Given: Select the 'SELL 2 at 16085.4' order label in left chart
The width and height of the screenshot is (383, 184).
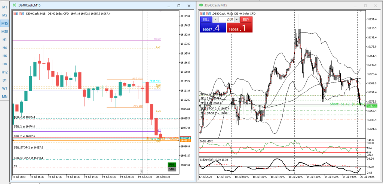Looking at the screenshot, I should (24, 117).
